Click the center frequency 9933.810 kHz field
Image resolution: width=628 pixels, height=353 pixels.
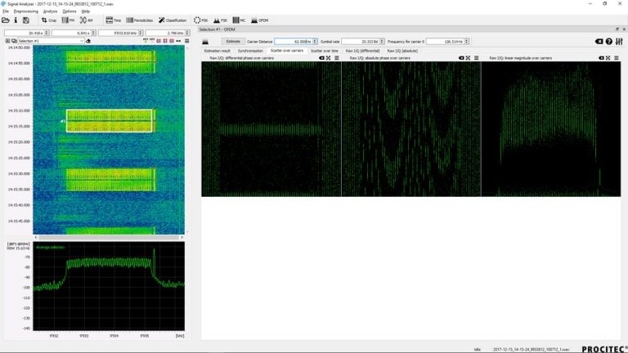pos(119,33)
